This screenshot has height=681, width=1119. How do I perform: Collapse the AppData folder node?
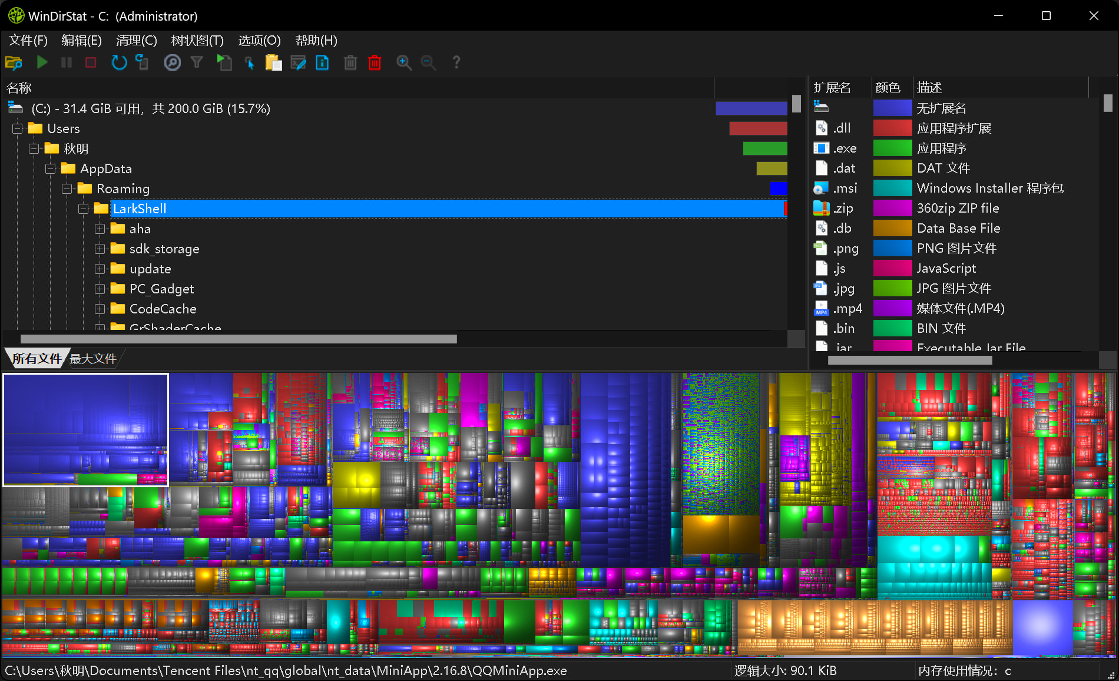pyautogui.click(x=51, y=169)
